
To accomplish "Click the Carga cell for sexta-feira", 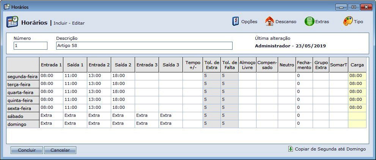I will pos(357,108).
